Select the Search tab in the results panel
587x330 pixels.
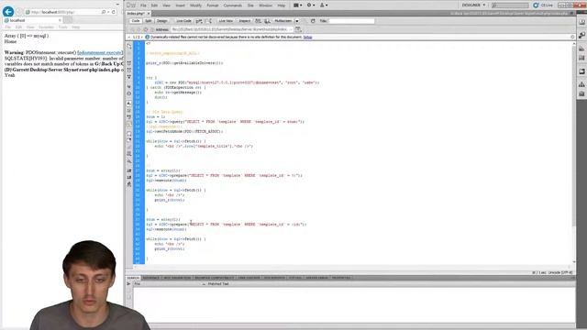tap(133, 278)
